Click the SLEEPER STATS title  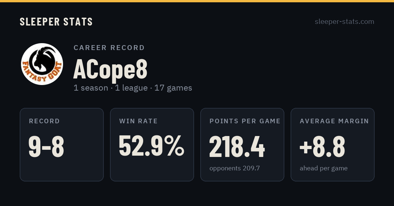pyautogui.click(x=56, y=22)
